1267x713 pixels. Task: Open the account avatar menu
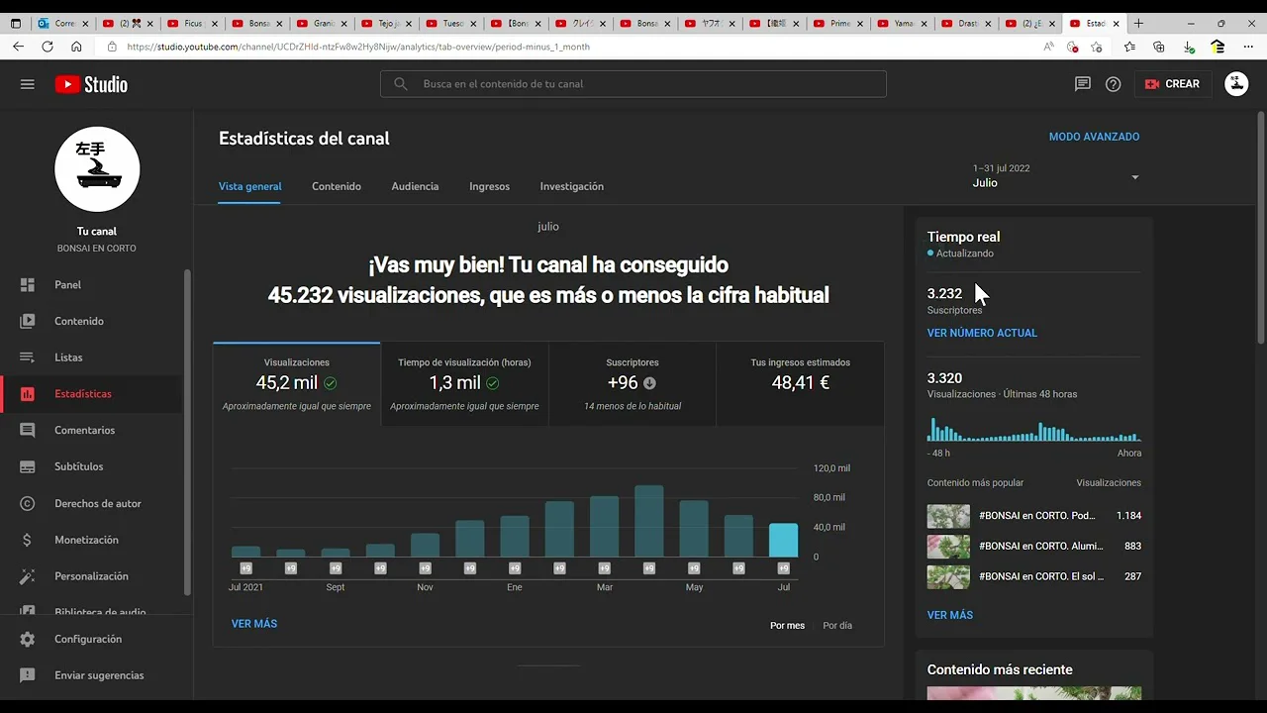pos(1235,84)
